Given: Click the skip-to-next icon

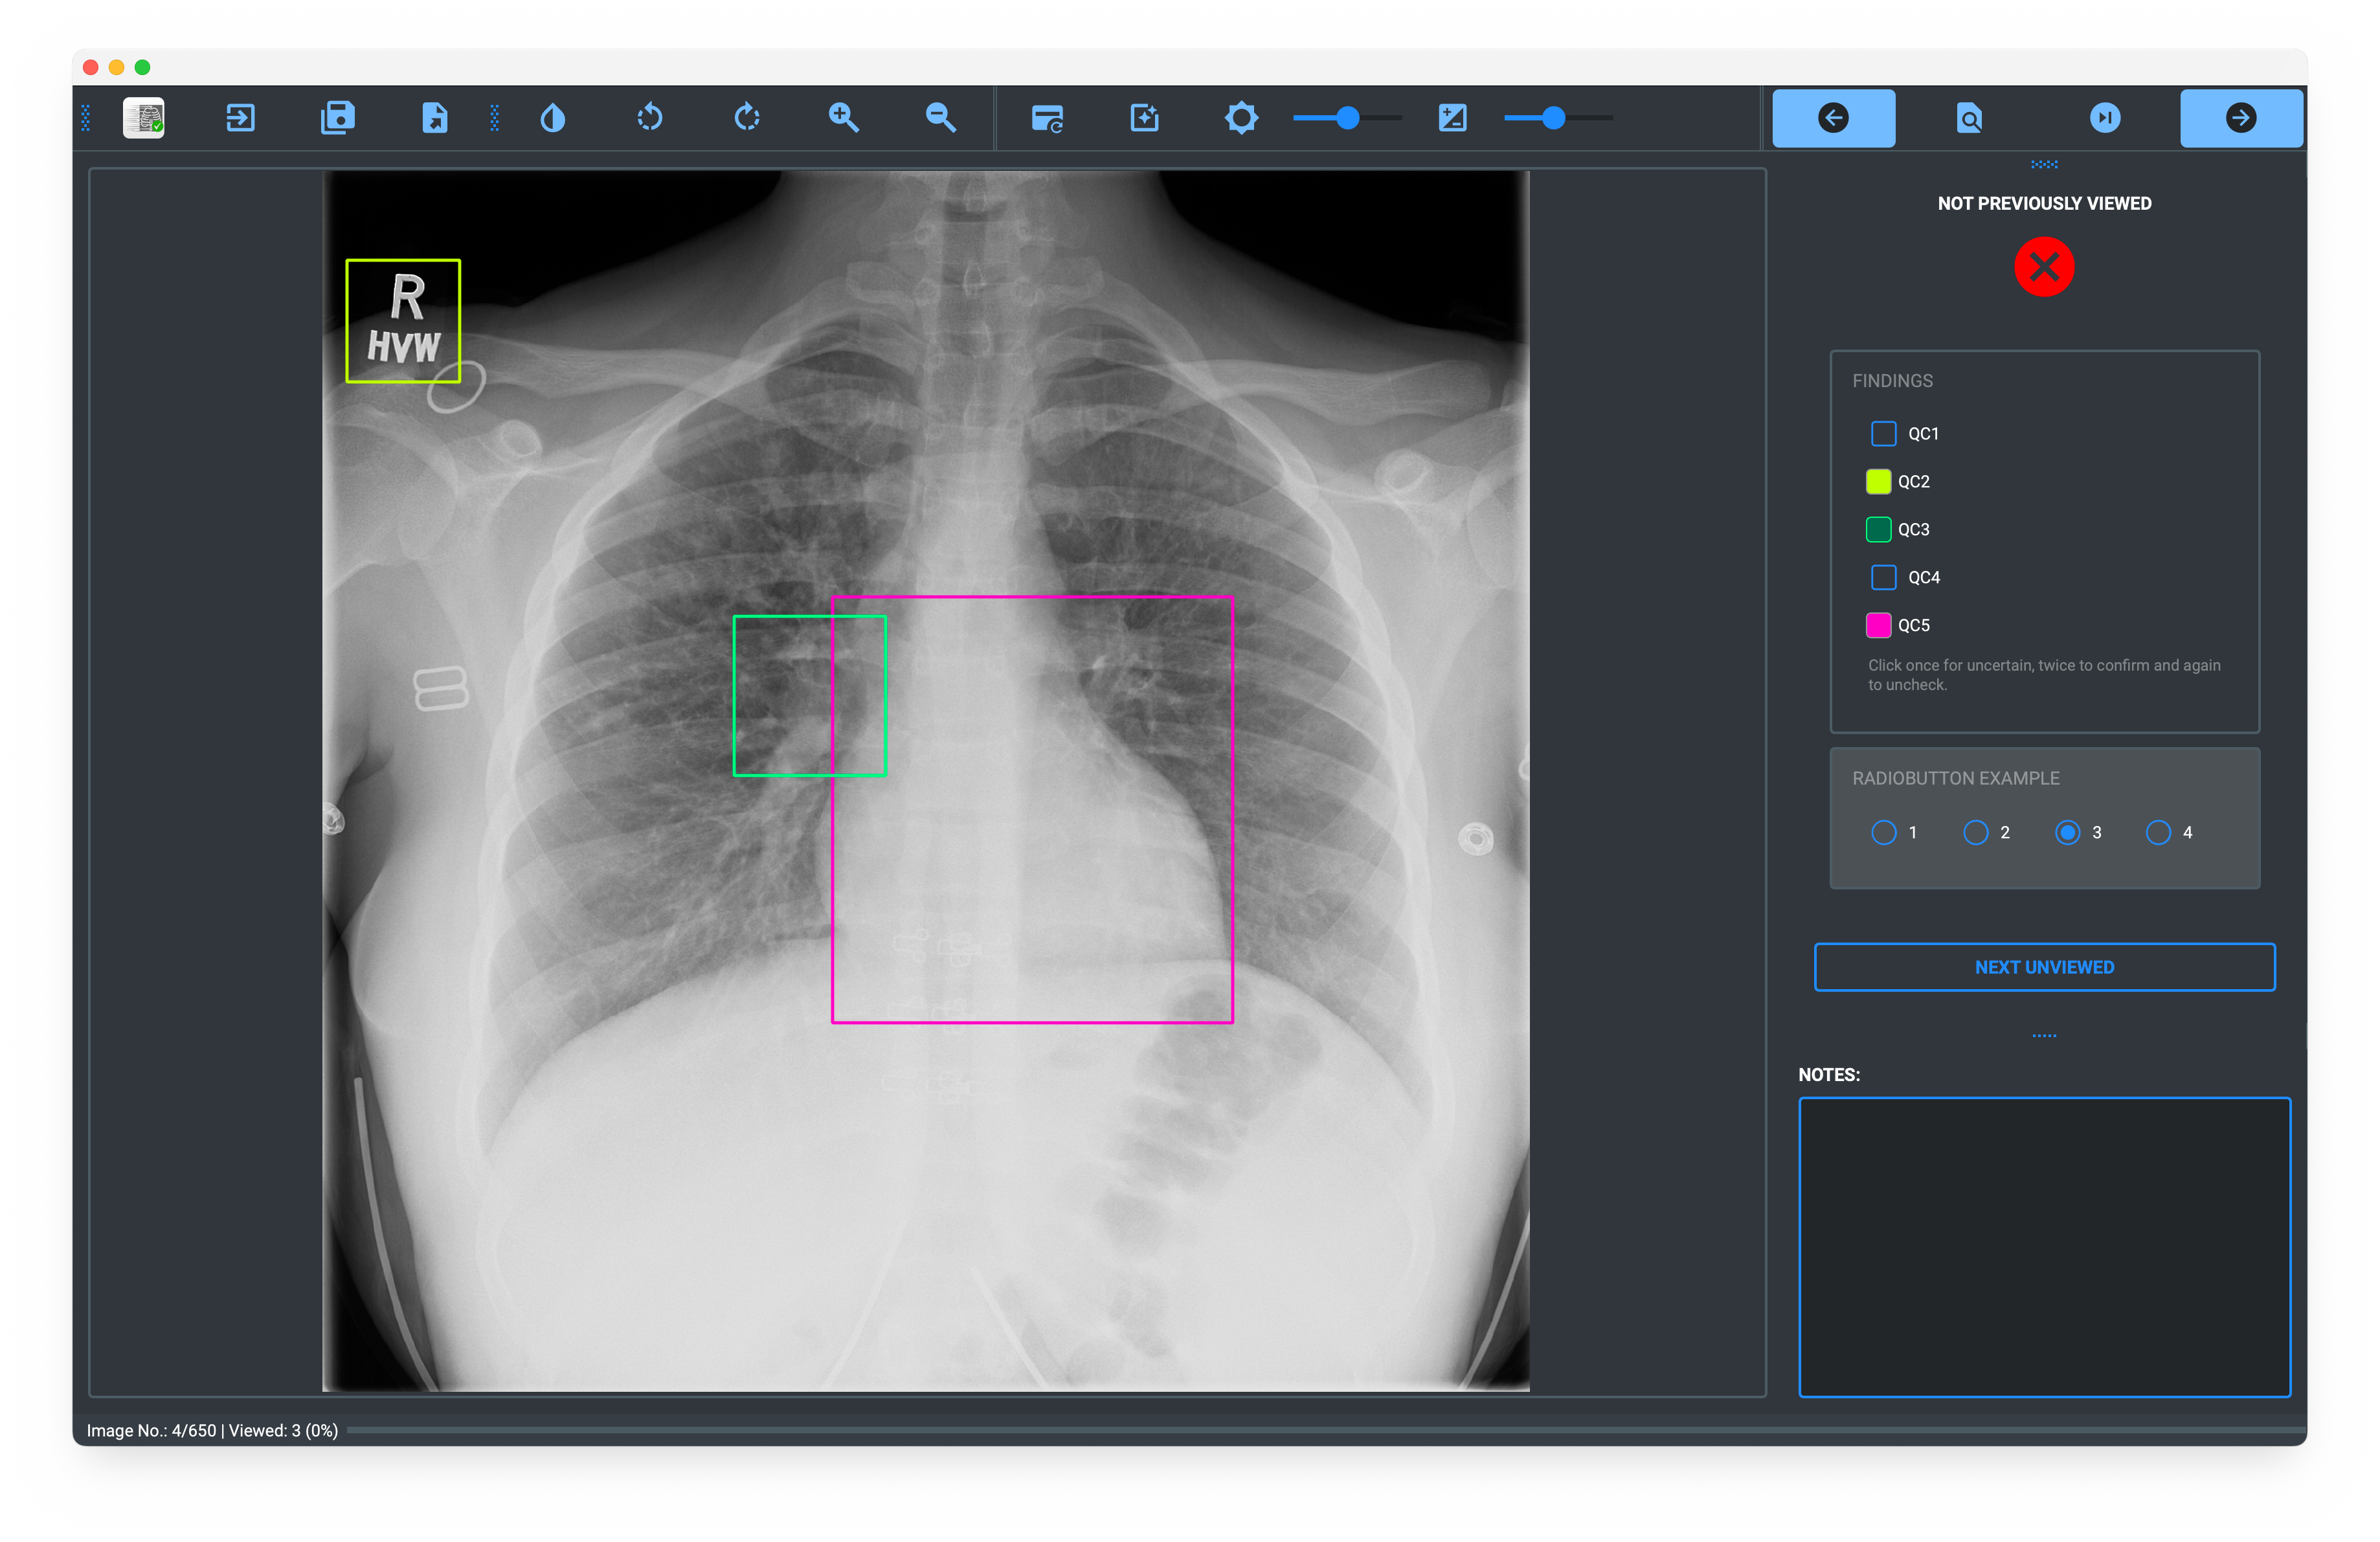Looking at the screenshot, I should coord(2105,118).
